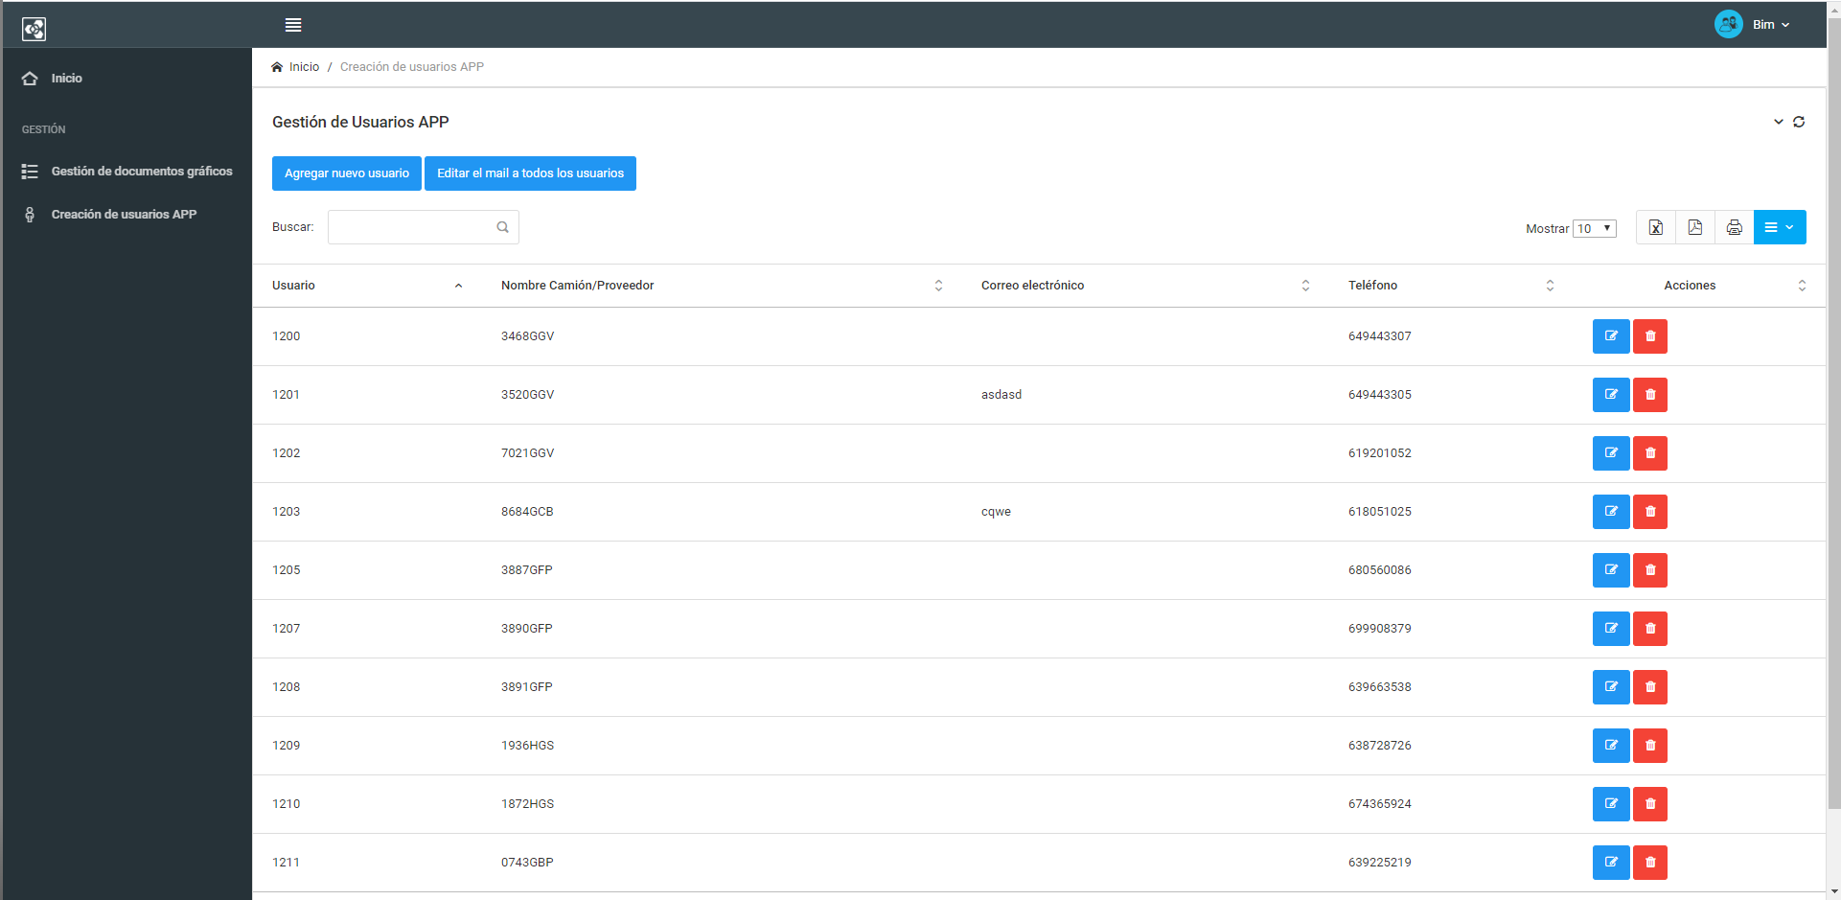Image resolution: width=1841 pixels, height=900 pixels.
Task: Collapse the panel using chevron arrow
Action: click(1778, 122)
